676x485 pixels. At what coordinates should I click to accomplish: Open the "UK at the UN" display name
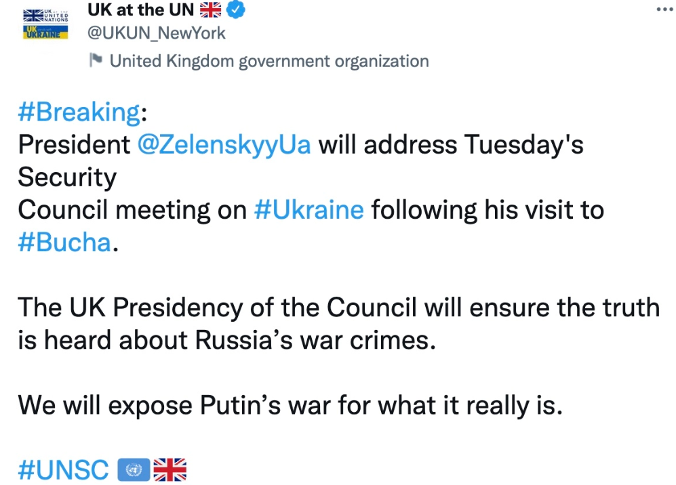140,9
